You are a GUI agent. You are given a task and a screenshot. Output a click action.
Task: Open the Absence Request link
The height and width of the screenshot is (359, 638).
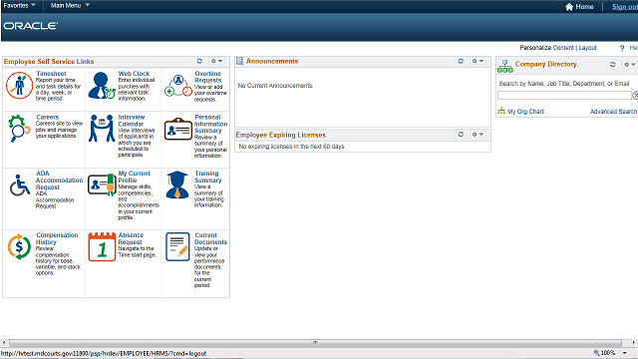pyautogui.click(x=131, y=238)
